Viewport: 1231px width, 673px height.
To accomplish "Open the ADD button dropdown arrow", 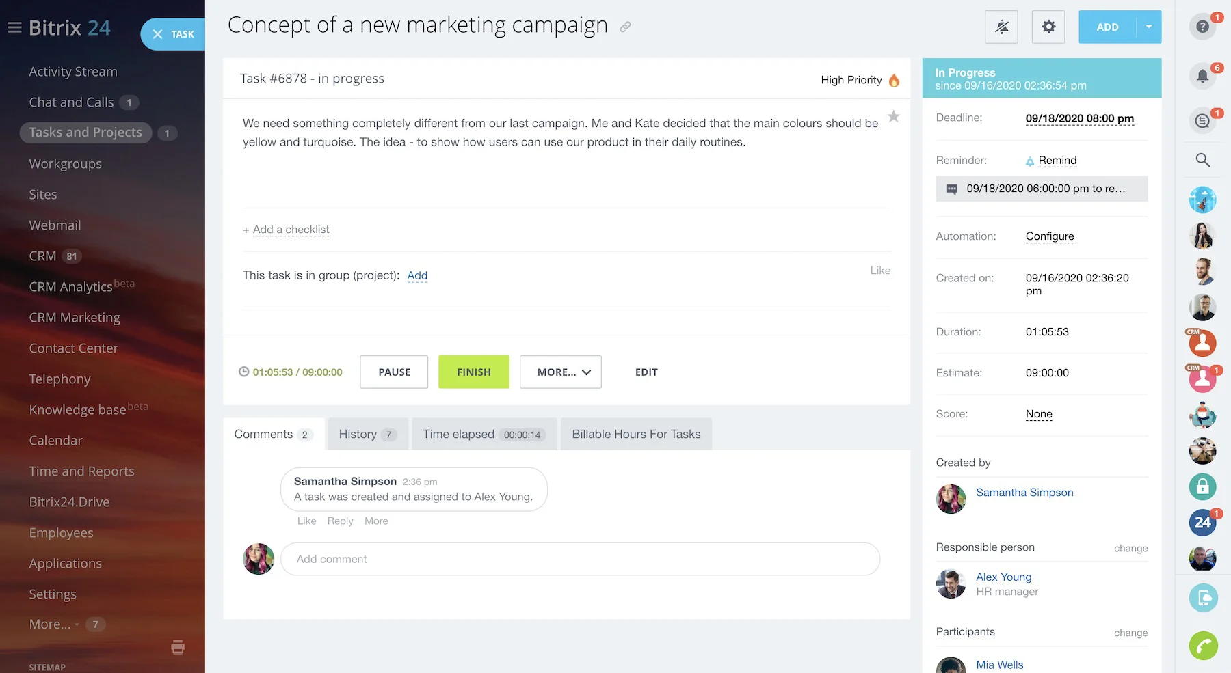I will 1149,27.
